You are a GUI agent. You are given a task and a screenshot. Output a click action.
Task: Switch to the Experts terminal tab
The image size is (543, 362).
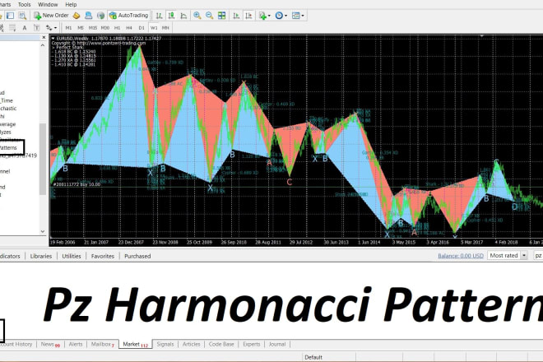pos(252,344)
